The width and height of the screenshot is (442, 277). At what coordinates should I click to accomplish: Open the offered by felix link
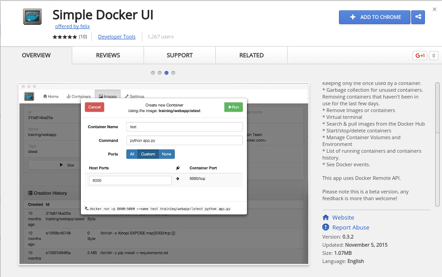point(72,26)
